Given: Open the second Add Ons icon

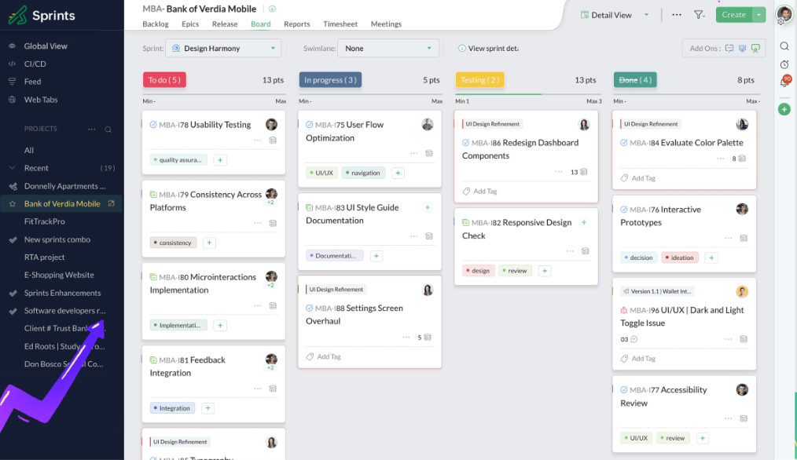Looking at the screenshot, I should pos(742,48).
